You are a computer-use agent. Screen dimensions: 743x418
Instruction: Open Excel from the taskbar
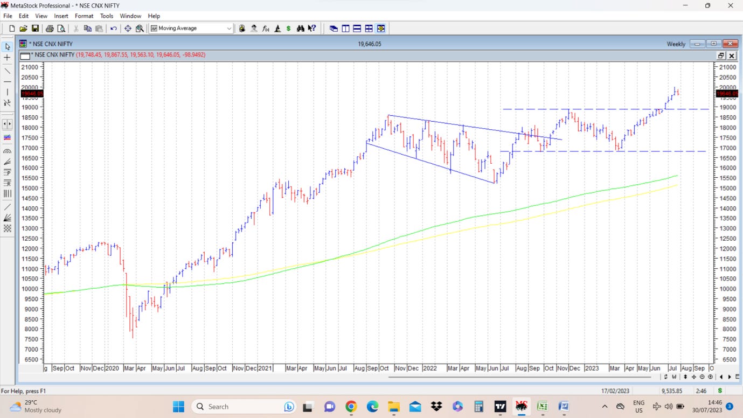pos(542,407)
